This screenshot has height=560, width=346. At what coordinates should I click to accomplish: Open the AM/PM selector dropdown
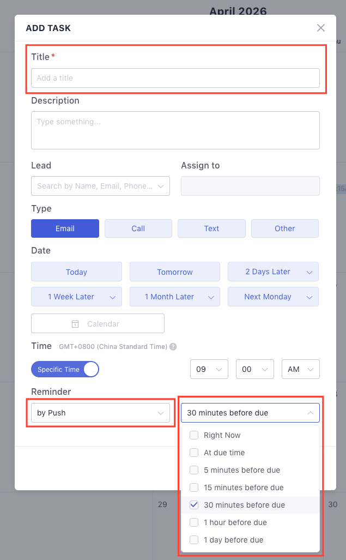pyautogui.click(x=300, y=369)
